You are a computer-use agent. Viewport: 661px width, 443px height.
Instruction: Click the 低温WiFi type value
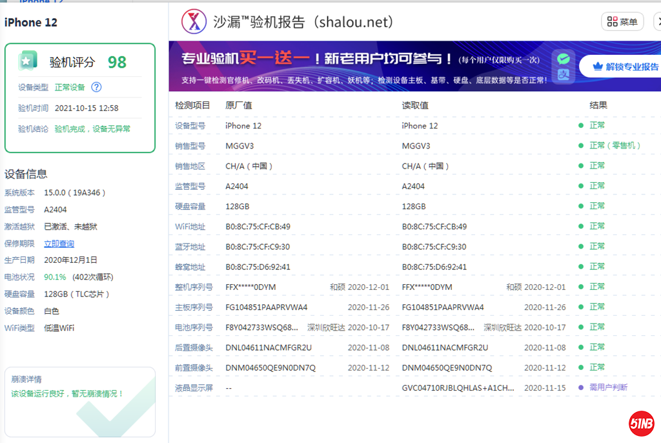59,328
